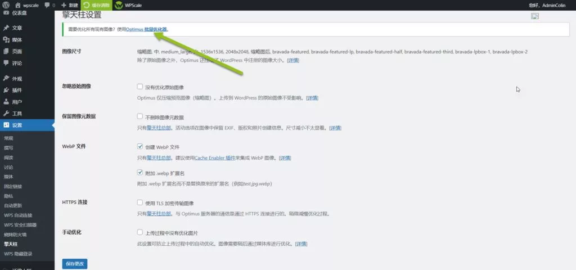Open the 评论 comments sidebar icon

[6, 63]
